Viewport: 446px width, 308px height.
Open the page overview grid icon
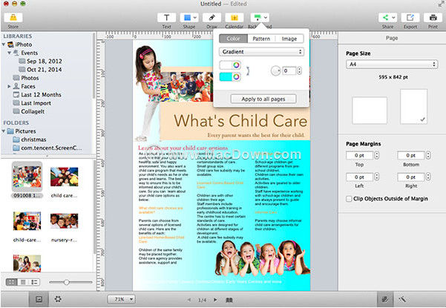[x=229, y=300]
